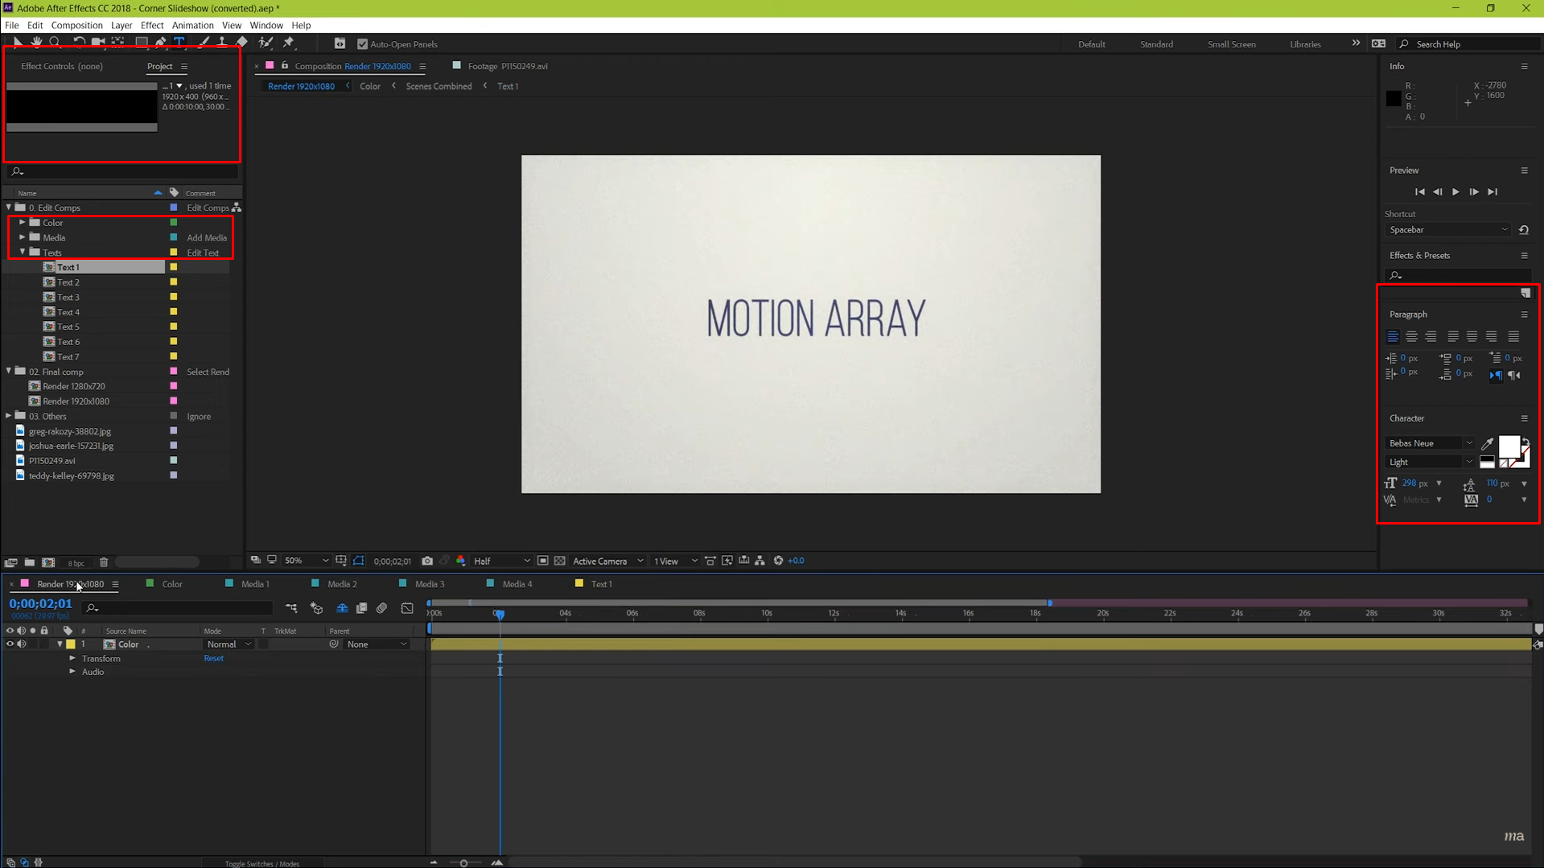Open the Composition menu
The width and height of the screenshot is (1544, 868).
point(77,25)
